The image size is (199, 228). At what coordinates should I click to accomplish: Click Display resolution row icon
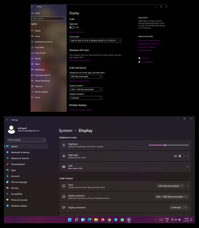[x=64, y=197]
